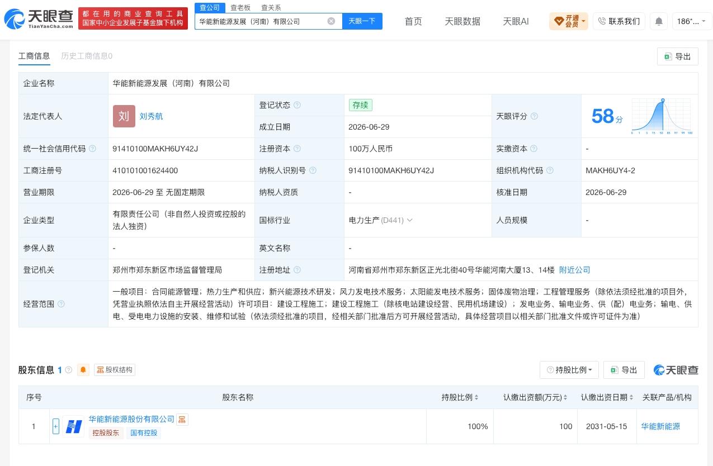
Task: Click help icon next to 股东信息 count
Action: click(x=69, y=370)
